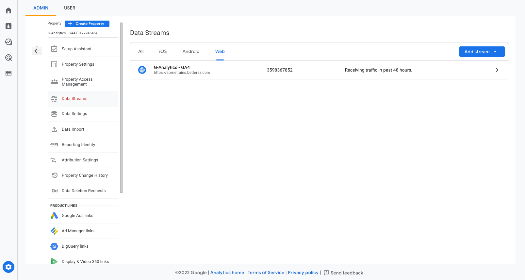
Task: Click the Property Settings window icon
Action: (54, 64)
